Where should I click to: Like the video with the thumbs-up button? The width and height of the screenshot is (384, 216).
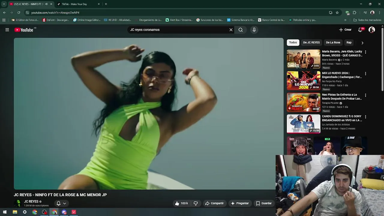click(x=182, y=203)
